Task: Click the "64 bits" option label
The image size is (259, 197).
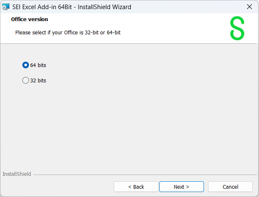Action: click(38, 65)
